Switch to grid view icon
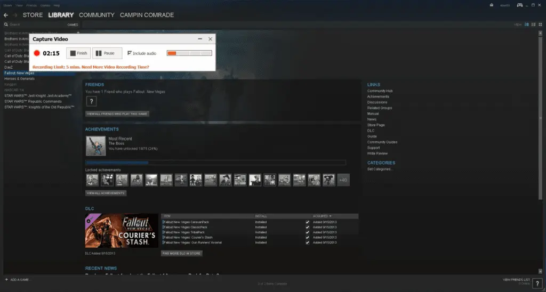 click(x=541, y=25)
